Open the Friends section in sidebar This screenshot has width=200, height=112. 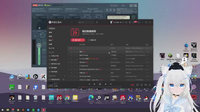(50, 40)
